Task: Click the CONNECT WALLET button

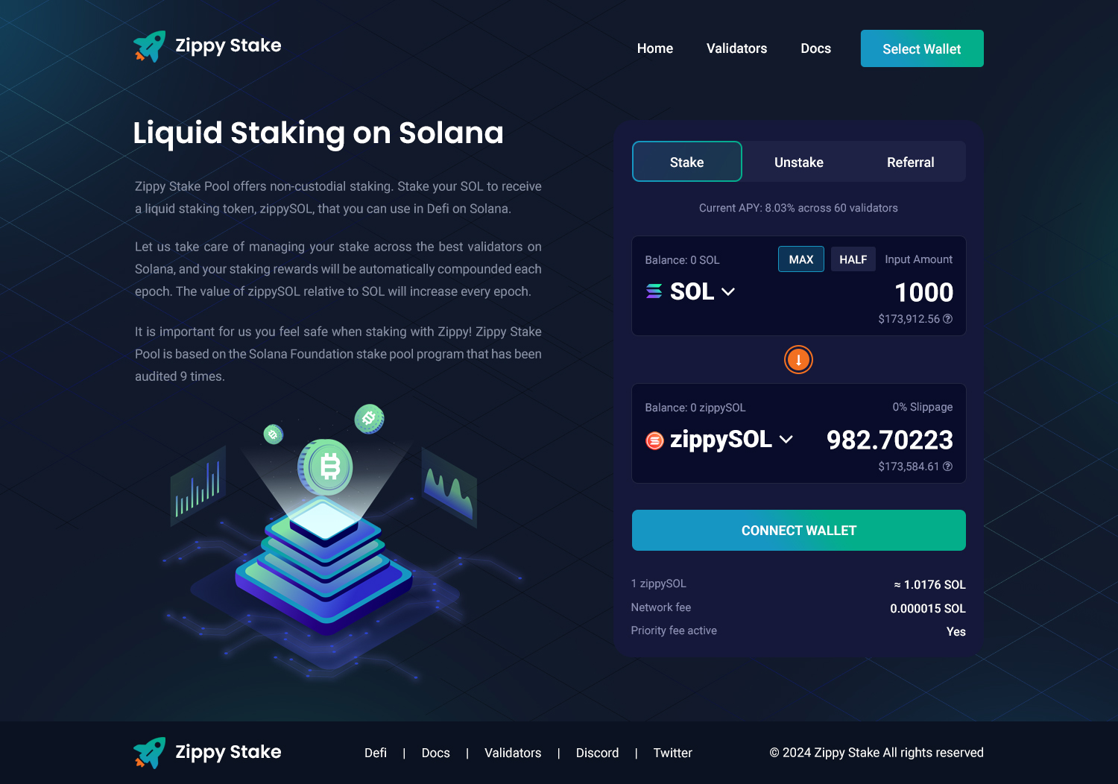Action: click(798, 531)
